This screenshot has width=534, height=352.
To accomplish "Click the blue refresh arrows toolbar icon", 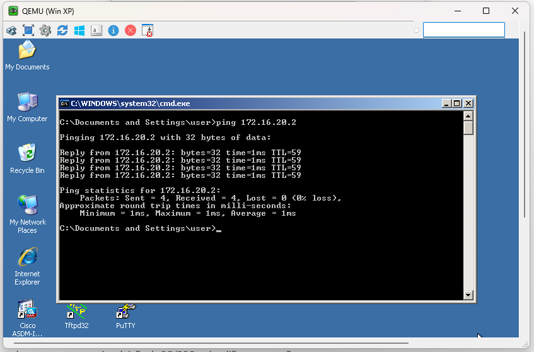I will pos(62,30).
